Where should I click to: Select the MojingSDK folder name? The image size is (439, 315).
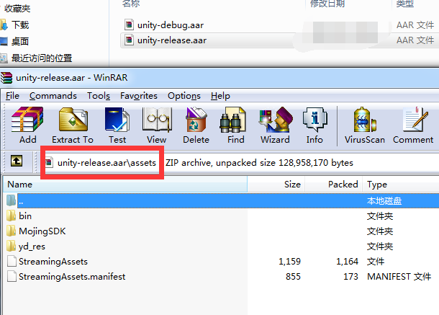42,231
